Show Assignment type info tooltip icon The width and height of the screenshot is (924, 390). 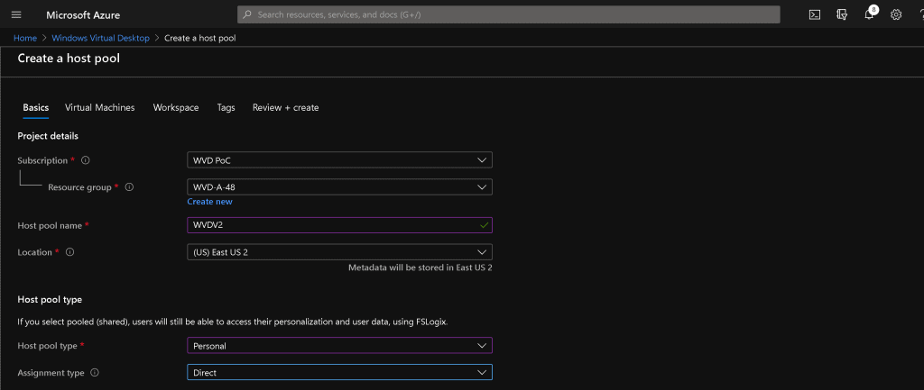point(95,373)
